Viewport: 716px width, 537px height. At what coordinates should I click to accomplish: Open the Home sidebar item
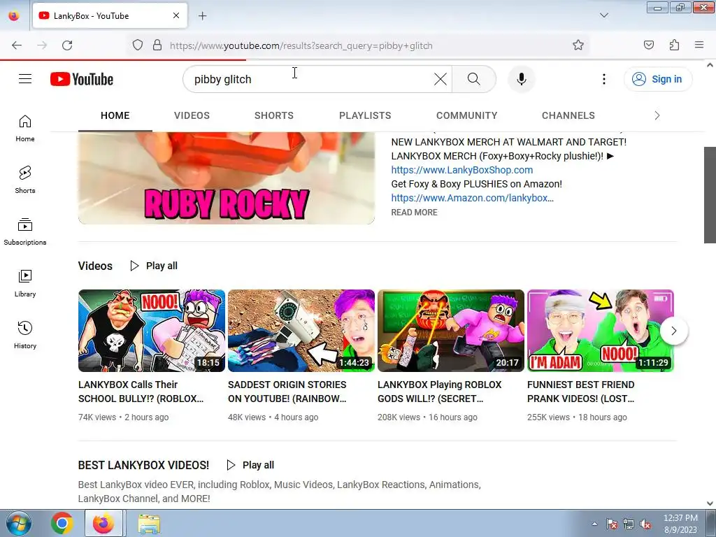click(x=25, y=129)
